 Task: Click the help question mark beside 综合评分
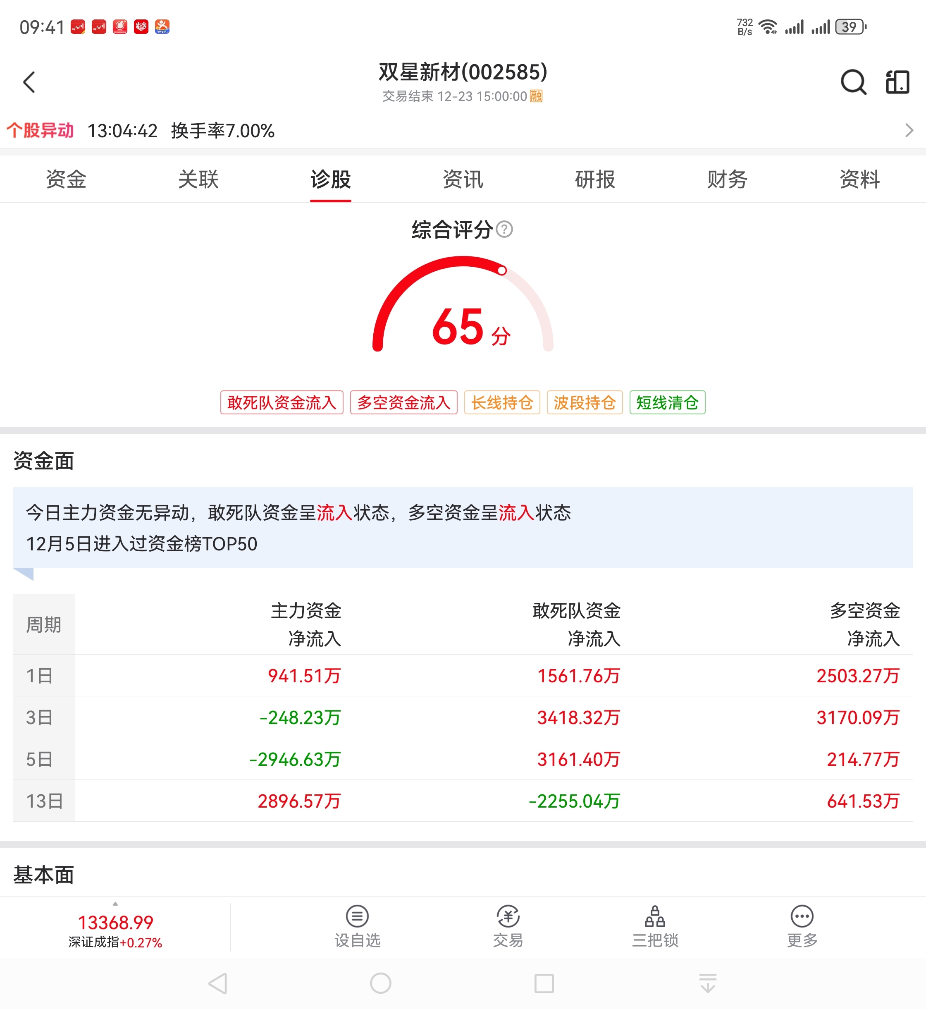(504, 230)
